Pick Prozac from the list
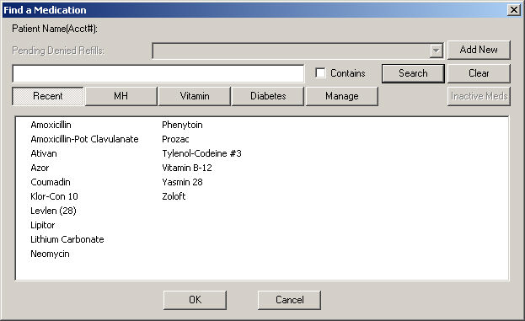 tap(176, 139)
